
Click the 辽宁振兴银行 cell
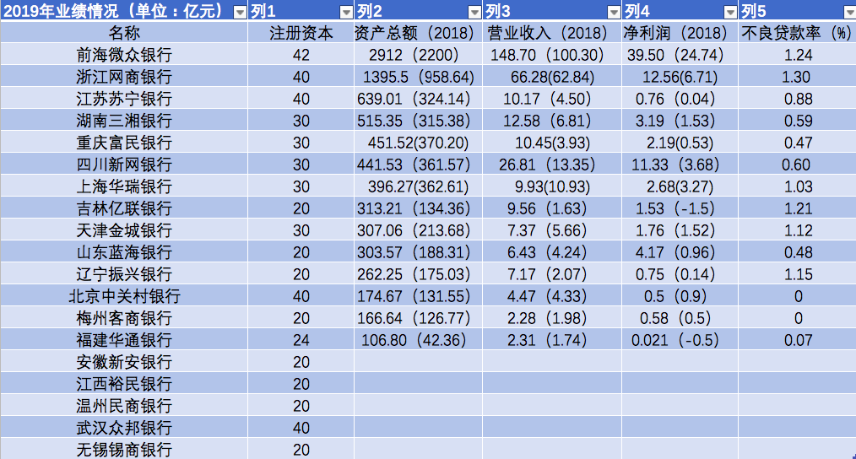pos(124,274)
